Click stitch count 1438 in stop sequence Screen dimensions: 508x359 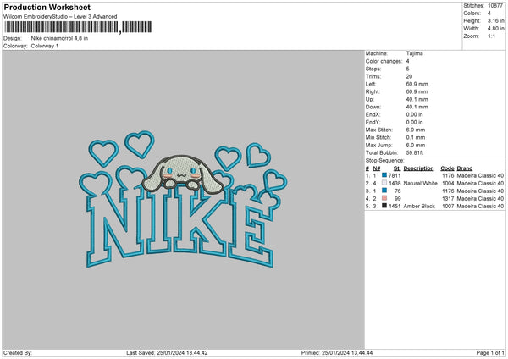point(395,184)
